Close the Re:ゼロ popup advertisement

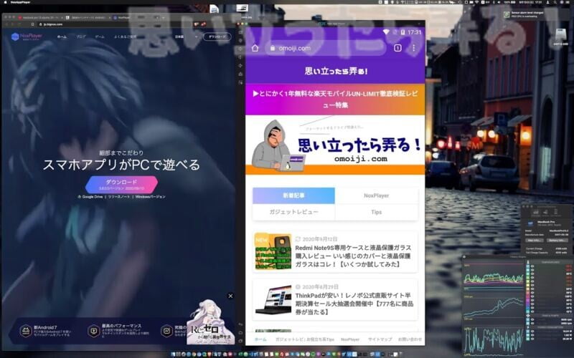tap(230, 296)
